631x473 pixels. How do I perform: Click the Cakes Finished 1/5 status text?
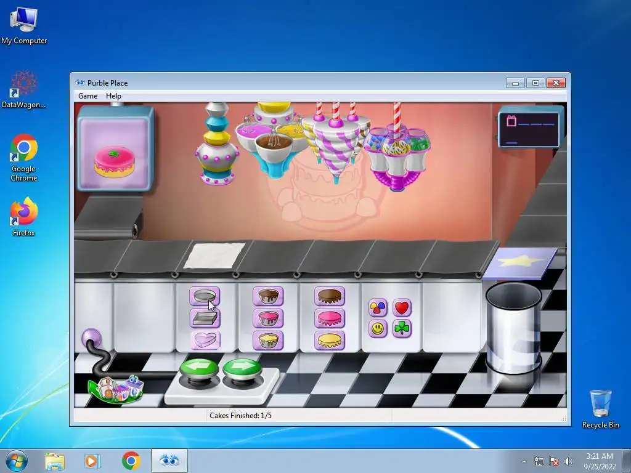pyautogui.click(x=240, y=416)
